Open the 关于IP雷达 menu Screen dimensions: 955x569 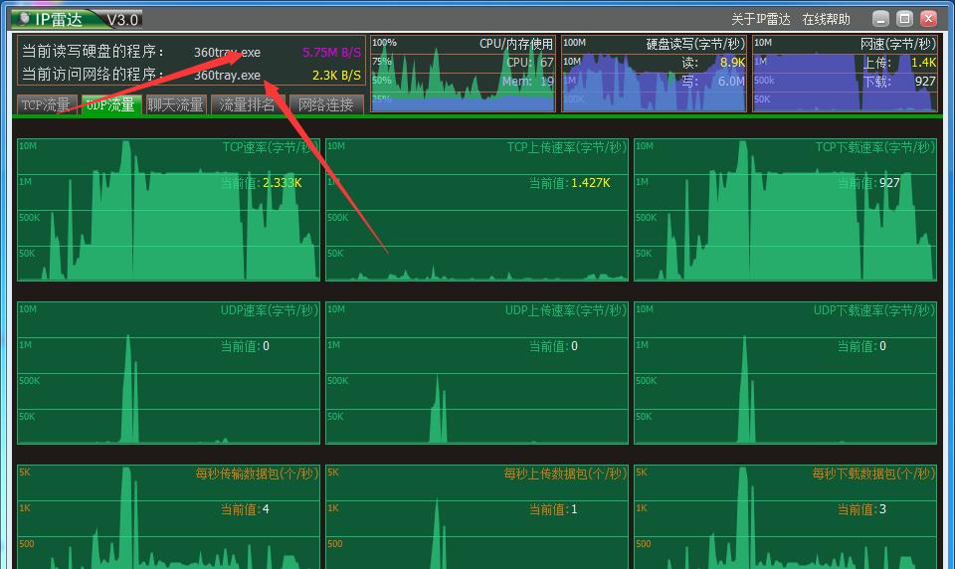click(760, 19)
